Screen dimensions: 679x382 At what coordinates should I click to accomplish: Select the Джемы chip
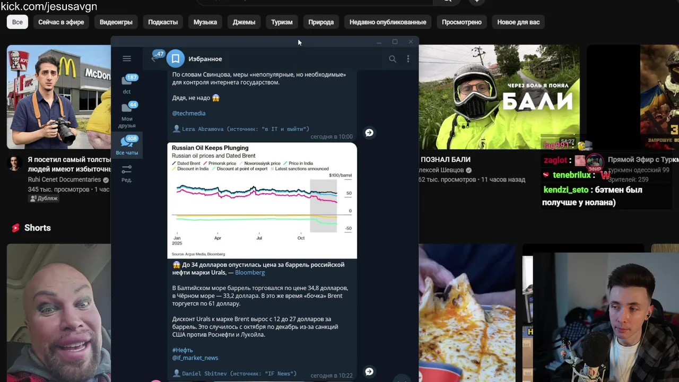coord(244,22)
